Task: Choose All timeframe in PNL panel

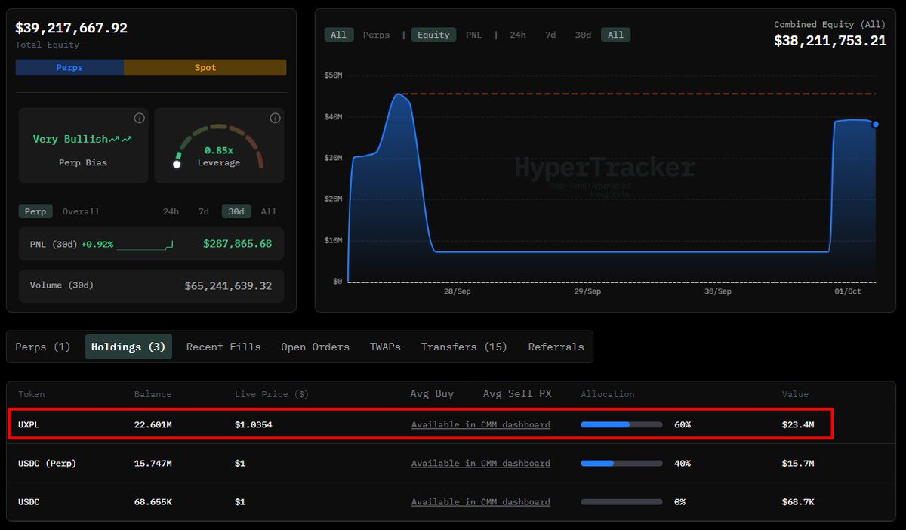Action: [269, 211]
